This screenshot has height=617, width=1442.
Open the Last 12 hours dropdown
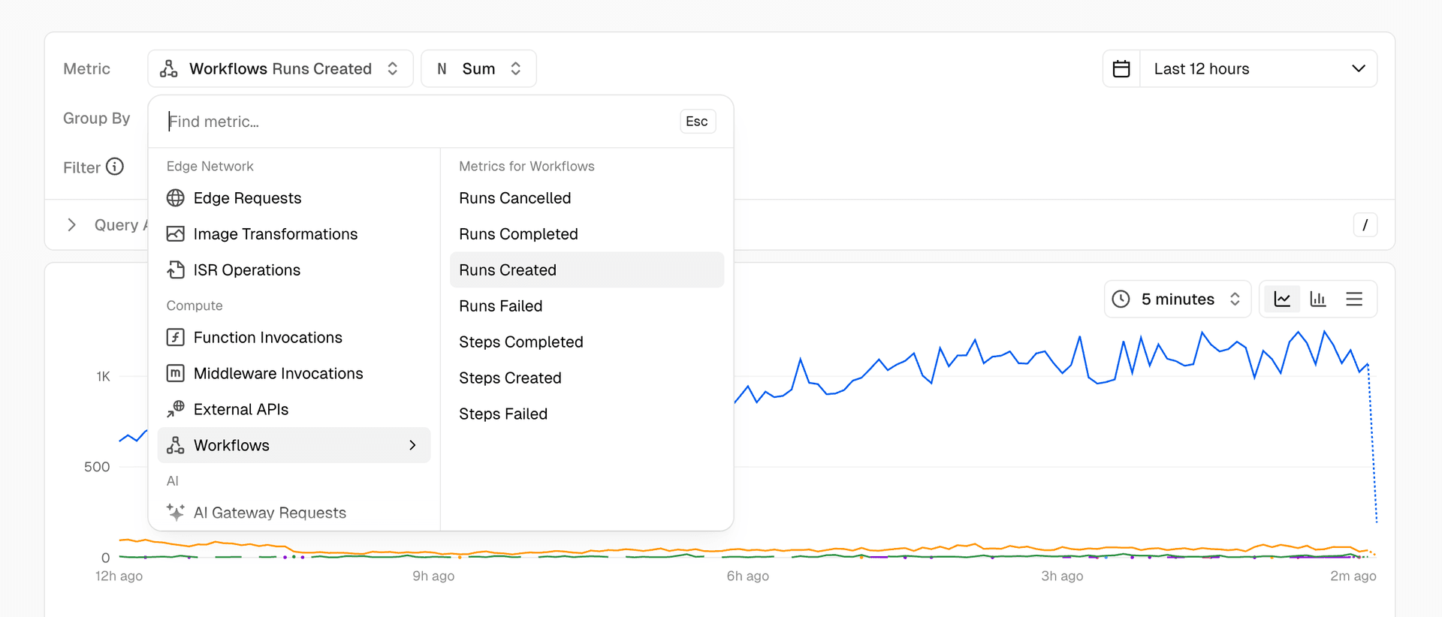pos(1259,69)
